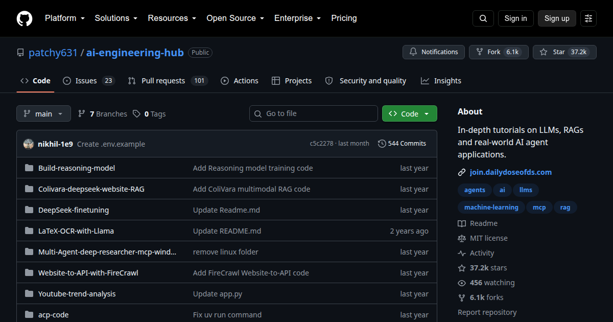The width and height of the screenshot is (613, 322).
Task: Select the mcp topic tag
Action: coord(539,208)
